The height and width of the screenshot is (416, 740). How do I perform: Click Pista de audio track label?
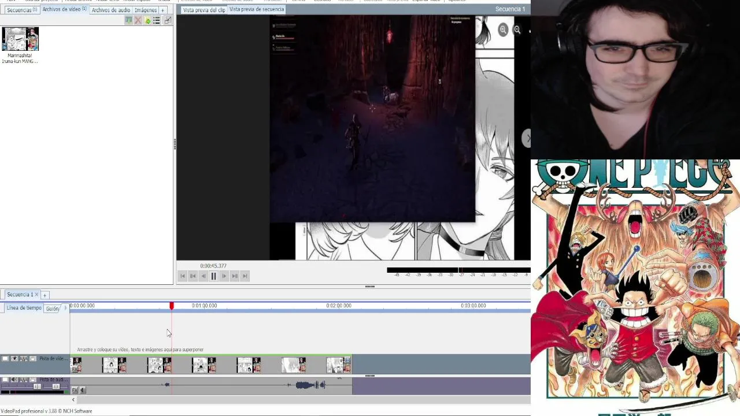pos(54,380)
